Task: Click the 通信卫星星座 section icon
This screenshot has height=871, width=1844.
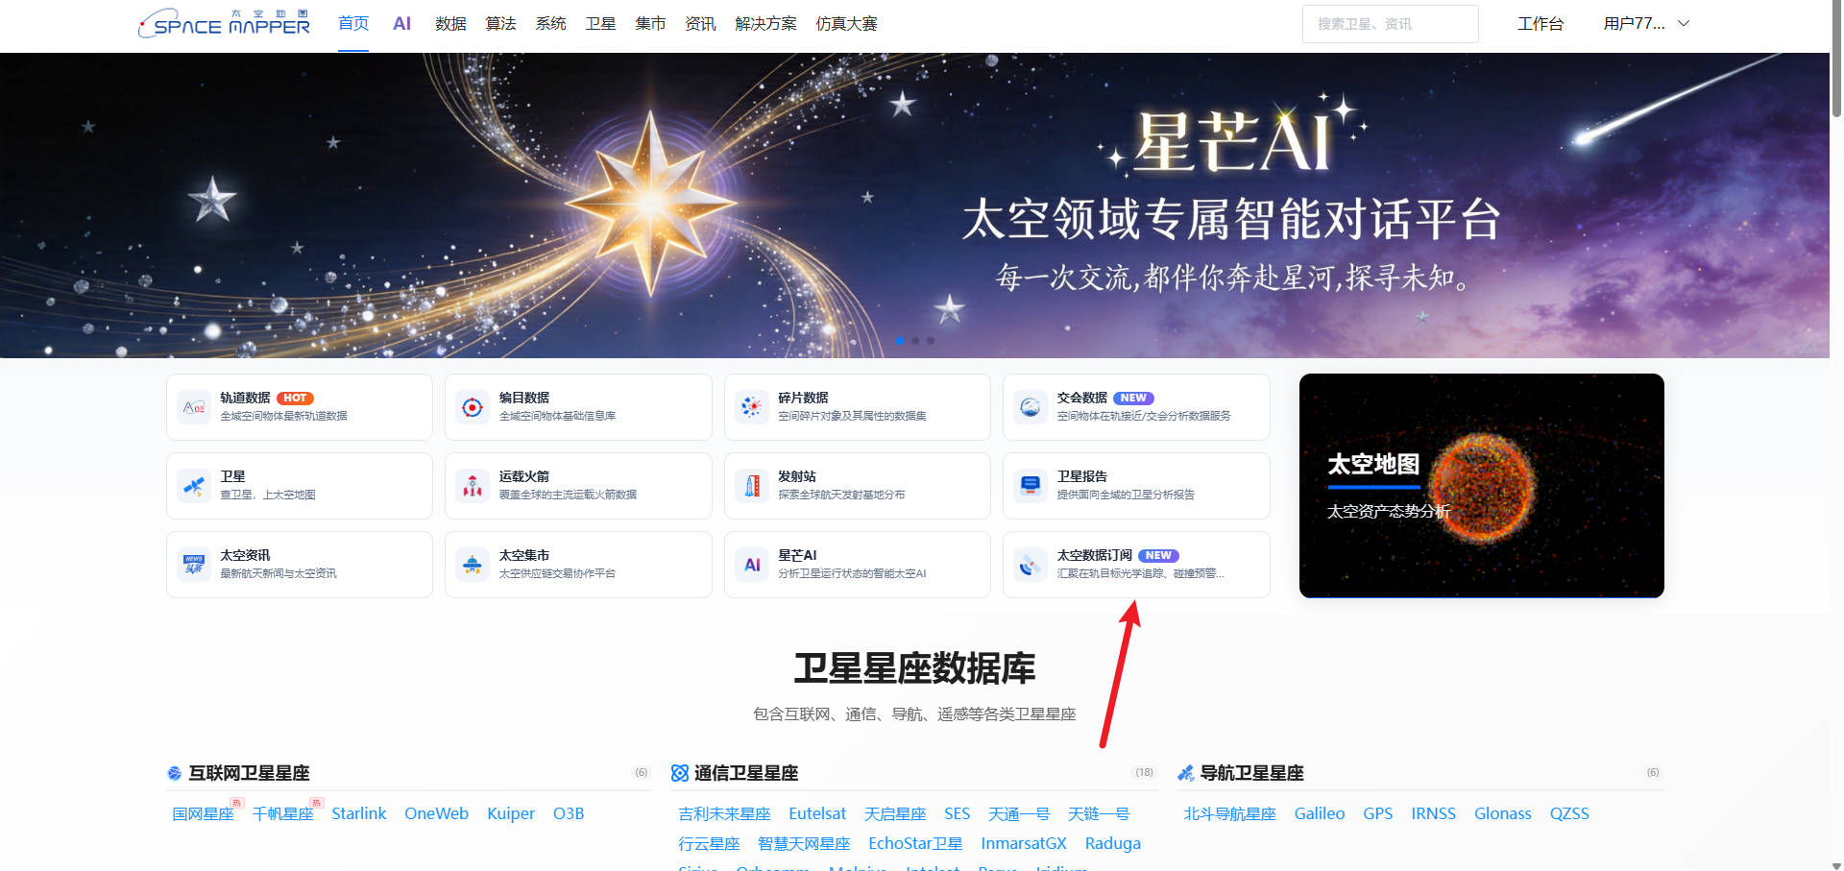Action: (680, 773)
